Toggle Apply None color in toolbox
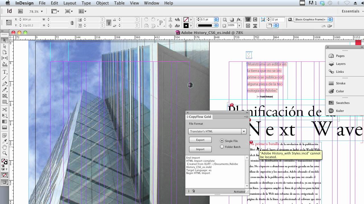 coord(5,175)
